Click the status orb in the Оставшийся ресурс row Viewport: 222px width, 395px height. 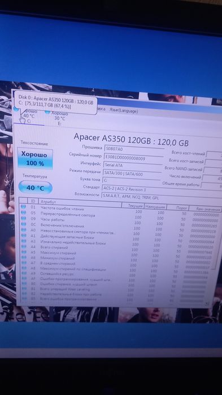coord(24,273)
